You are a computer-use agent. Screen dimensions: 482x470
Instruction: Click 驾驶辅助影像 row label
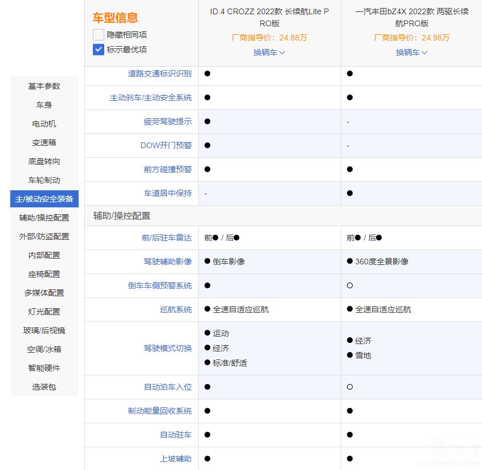(x=168, y=261)
